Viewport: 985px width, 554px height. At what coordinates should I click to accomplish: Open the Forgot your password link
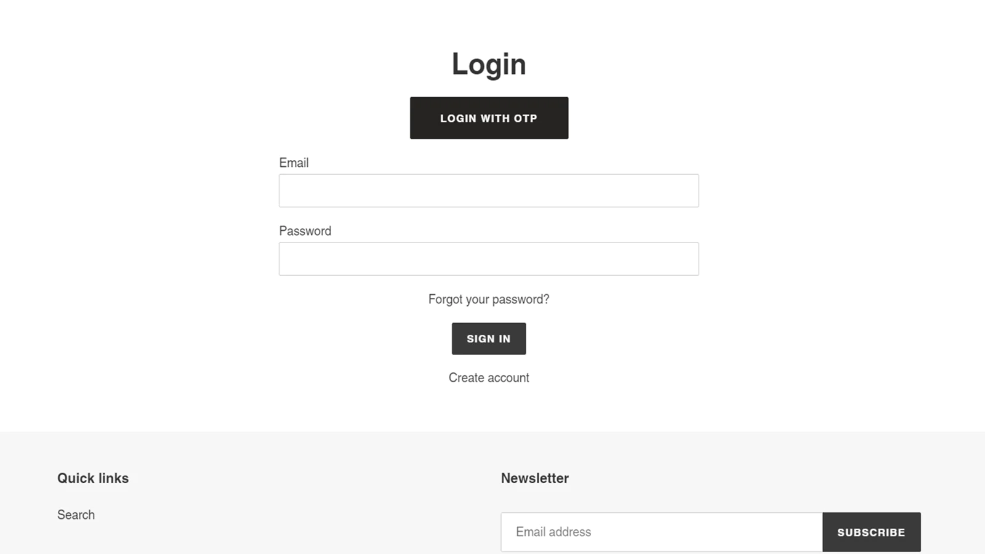point(489,299)
